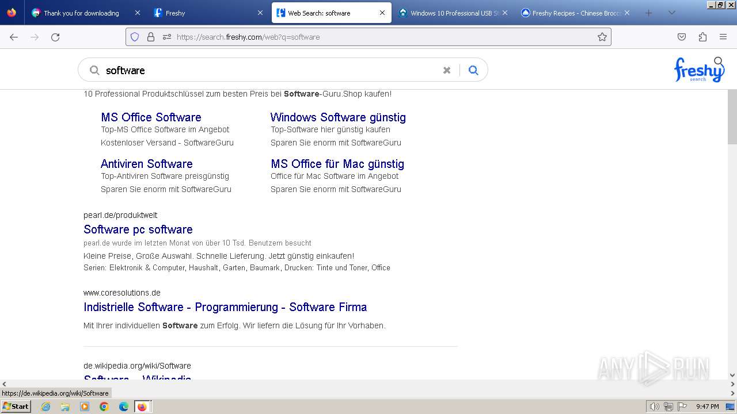This screenshot has height=414, width=737.
Task: Open the Windows Start button
Action: (16, 407)
